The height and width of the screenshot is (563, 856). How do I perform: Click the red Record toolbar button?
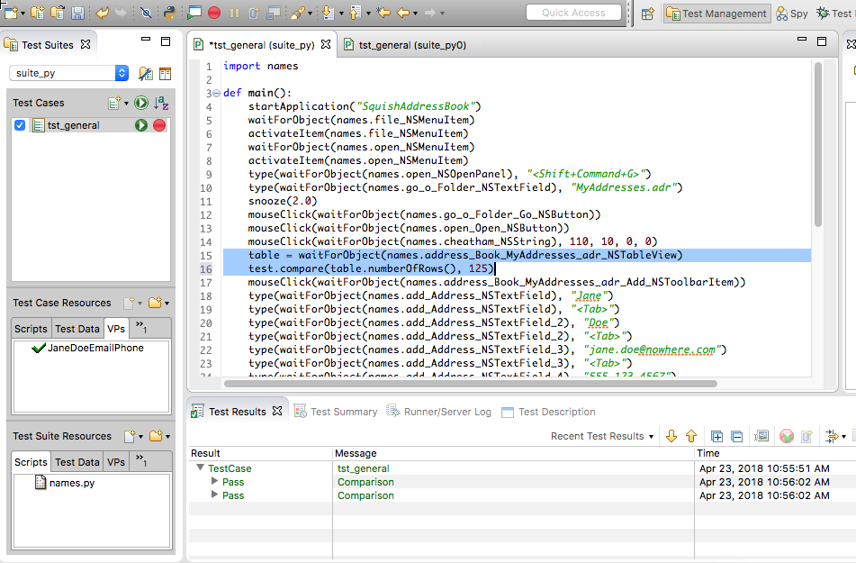214,13
